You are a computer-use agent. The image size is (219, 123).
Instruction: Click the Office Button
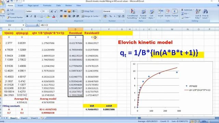(2, 2)
